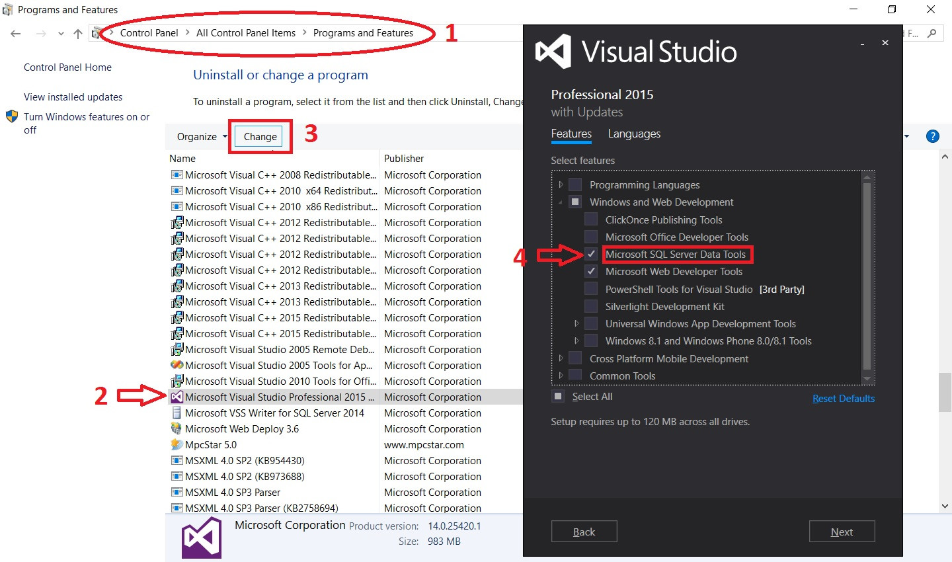Check Windows 8.1 and Windows Phone Tools
The height and width of the screenshot is (562, 952).
point(591,341)
